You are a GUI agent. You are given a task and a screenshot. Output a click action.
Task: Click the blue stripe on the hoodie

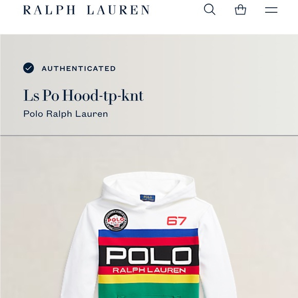point(148,233)
